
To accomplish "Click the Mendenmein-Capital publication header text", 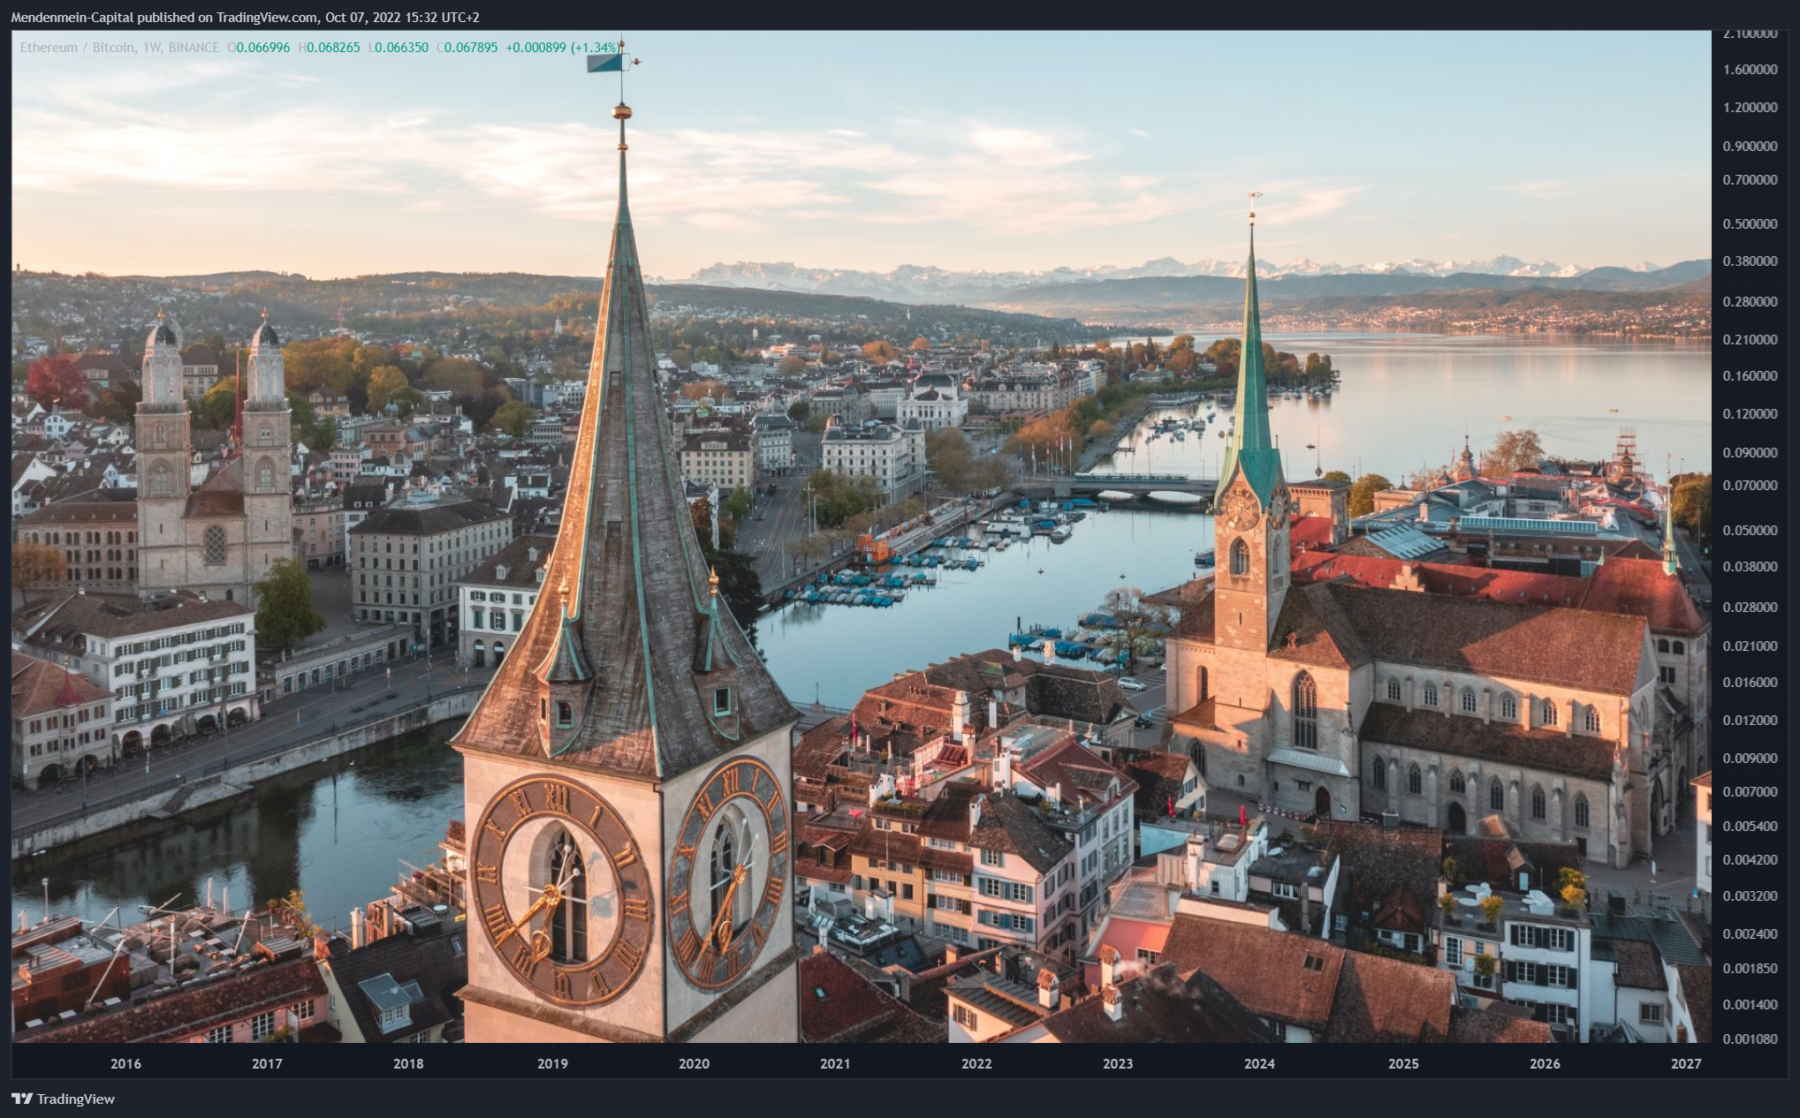I will [245, 17].
